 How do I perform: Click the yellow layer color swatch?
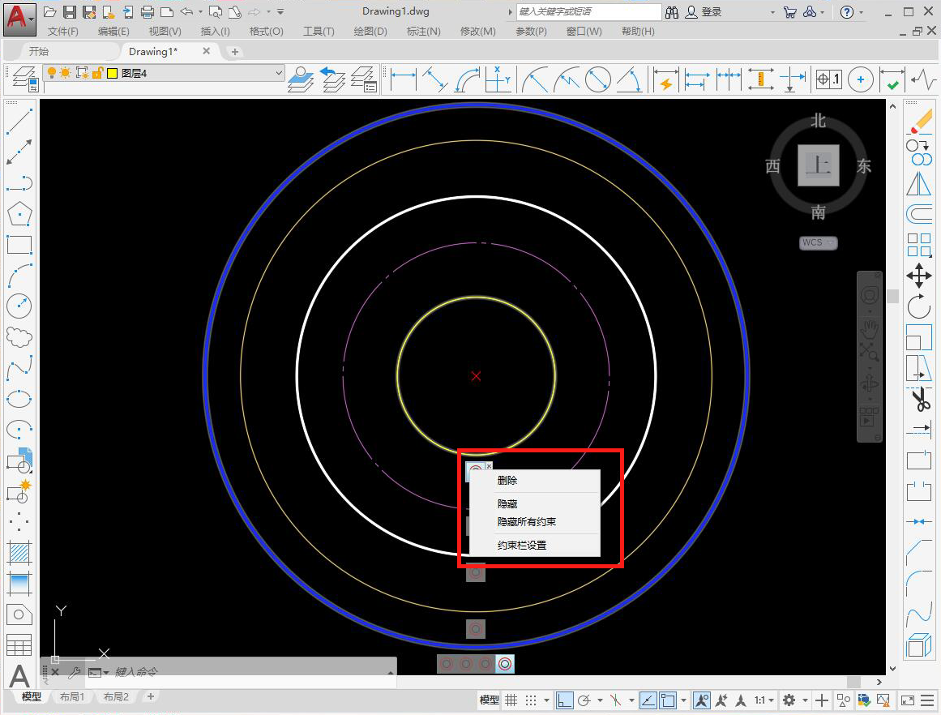click(112, 73)
